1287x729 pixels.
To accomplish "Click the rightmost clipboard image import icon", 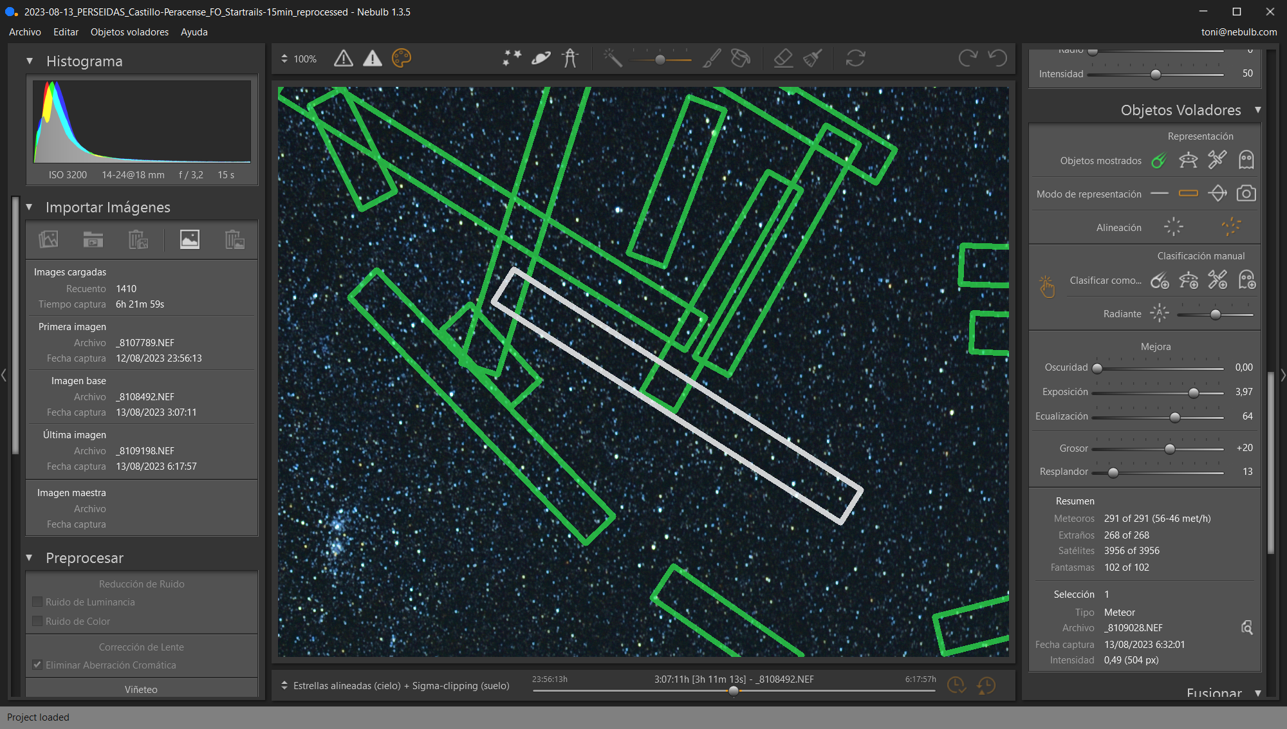I will point(234,239).
